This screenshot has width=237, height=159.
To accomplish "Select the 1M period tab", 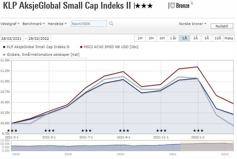I will click(x=140, y=38).
